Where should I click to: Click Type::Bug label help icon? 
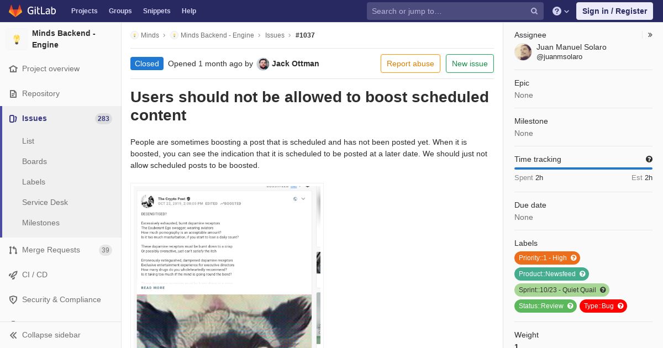620,306
